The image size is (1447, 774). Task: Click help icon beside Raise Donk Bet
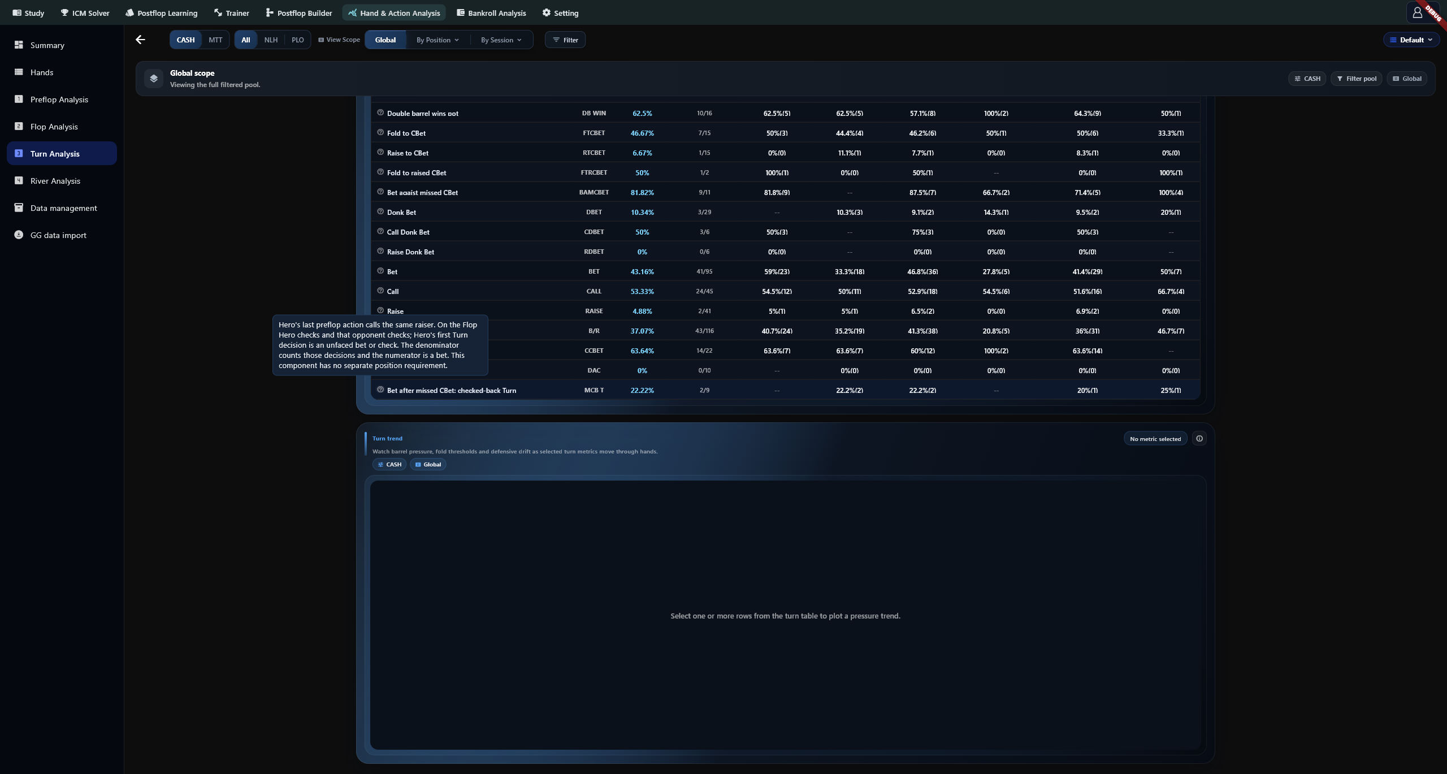(x=380, y=251)
